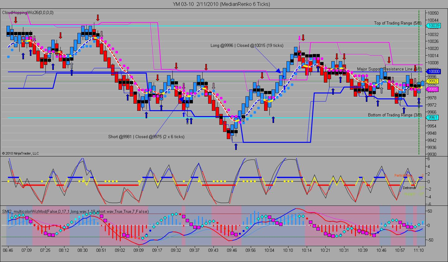Click the 10020 price axis label
This screenshot has width=448, height=262.
pos(433,48)
